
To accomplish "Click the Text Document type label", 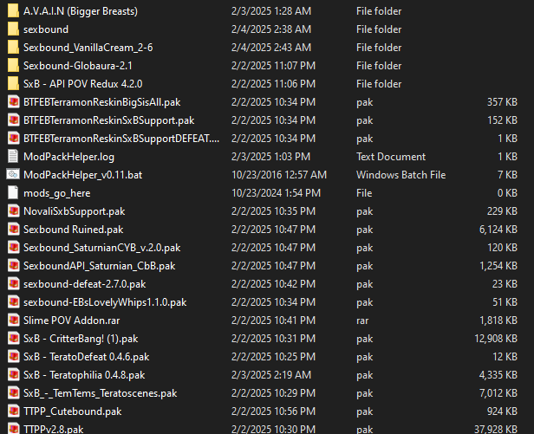I will (x=391, y=157).
